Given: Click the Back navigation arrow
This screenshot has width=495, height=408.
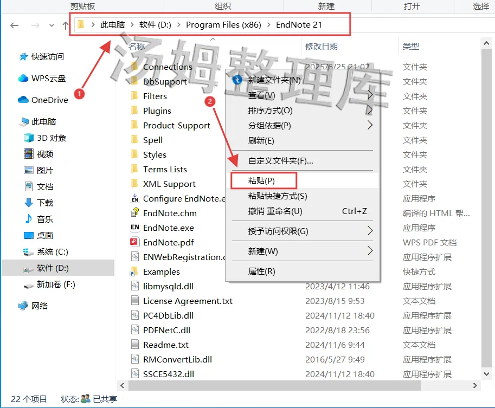Looking at the screenshot, I should (14, 25).
